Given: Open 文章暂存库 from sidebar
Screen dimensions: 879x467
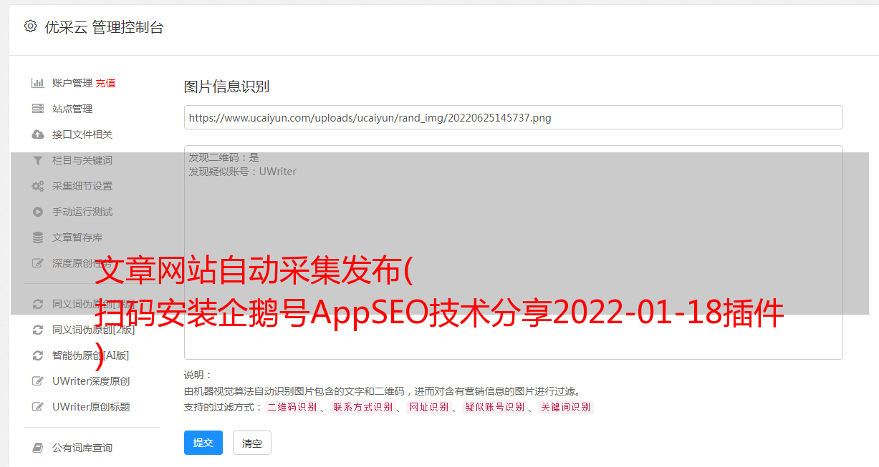Looking at the screenshot, I should pyautogui.click(x=77, y=237).
